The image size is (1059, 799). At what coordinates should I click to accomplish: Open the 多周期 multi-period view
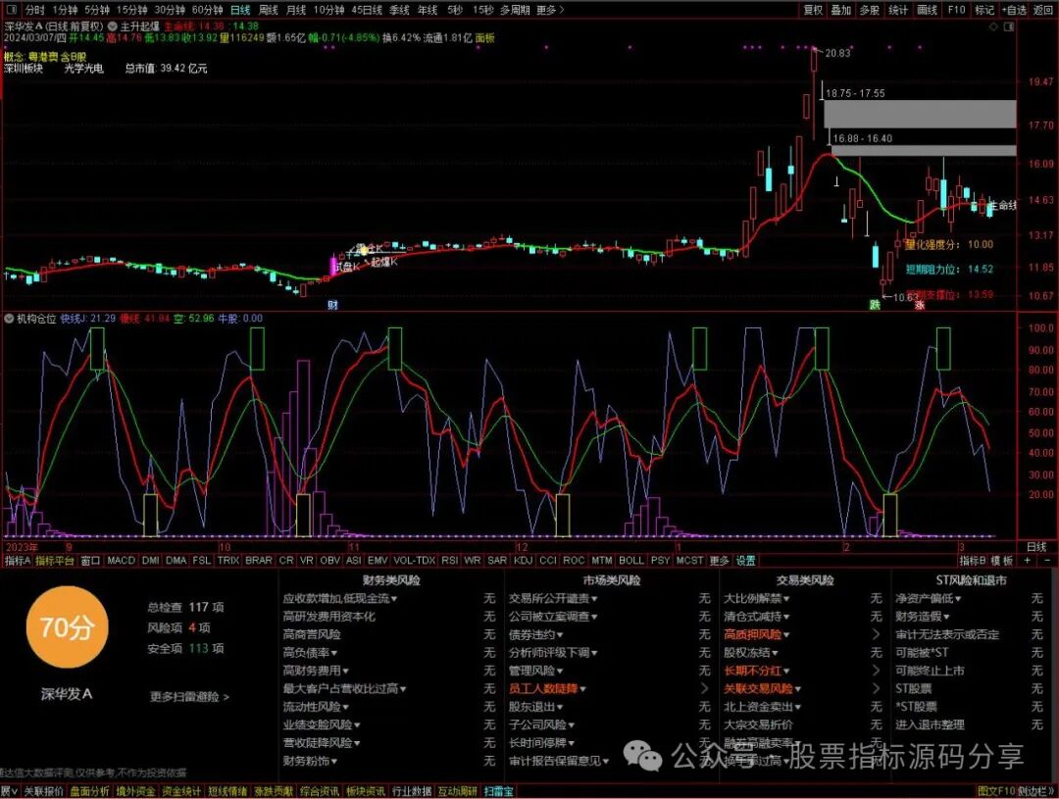[x=514, y=10]
